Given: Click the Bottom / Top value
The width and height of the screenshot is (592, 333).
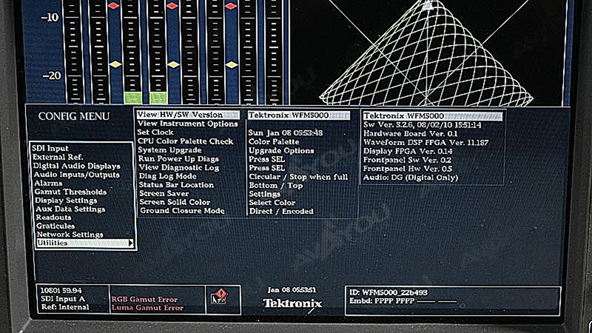Looking at the screenshot, I should pos(276,186).
